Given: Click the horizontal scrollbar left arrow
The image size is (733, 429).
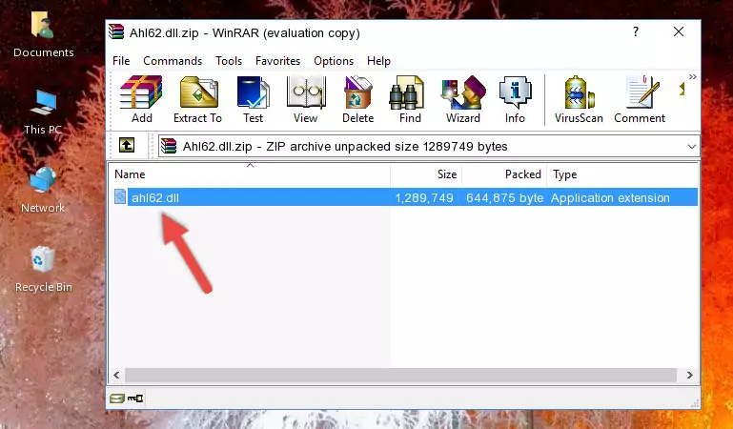Looking at the screenshot, I should 116,375.
